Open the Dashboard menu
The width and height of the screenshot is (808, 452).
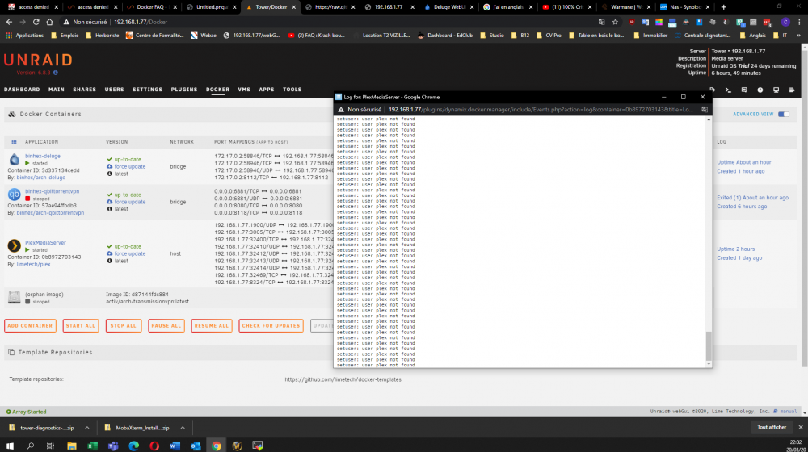point(22,90)
